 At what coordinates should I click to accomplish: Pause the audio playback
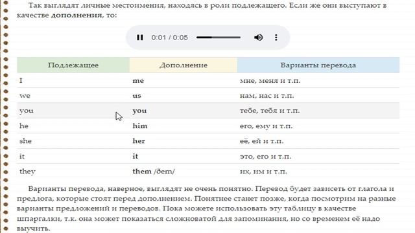click(x=140, y=38)
